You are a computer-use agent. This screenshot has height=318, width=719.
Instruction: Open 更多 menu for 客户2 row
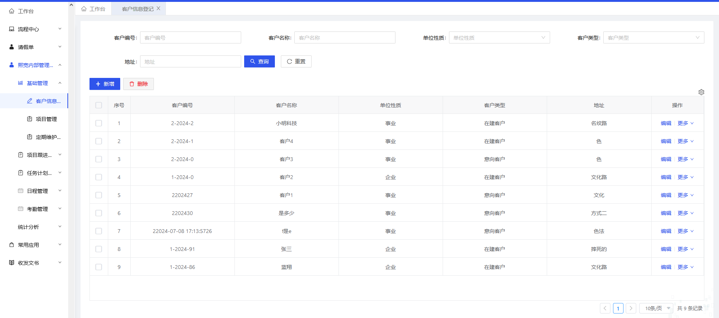click(x=686, y=177)
